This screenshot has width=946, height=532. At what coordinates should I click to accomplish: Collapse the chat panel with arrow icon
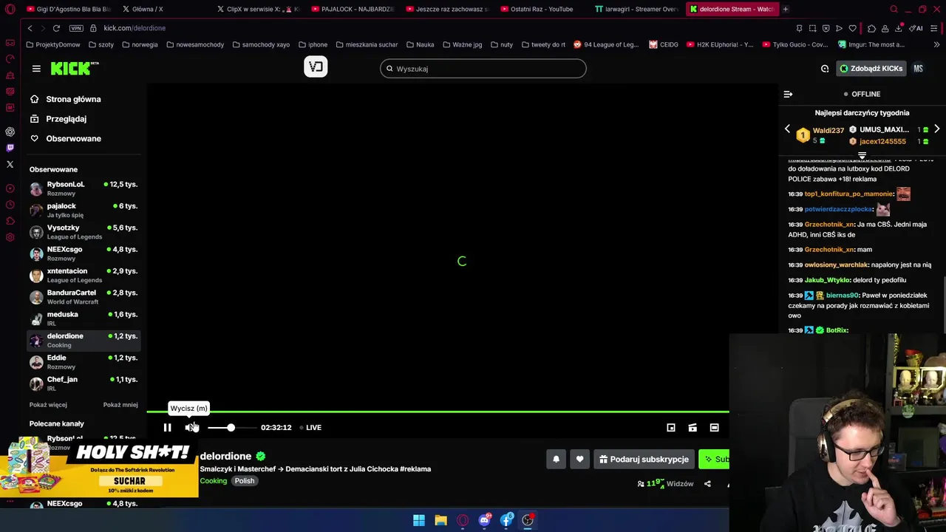[788, 94]
